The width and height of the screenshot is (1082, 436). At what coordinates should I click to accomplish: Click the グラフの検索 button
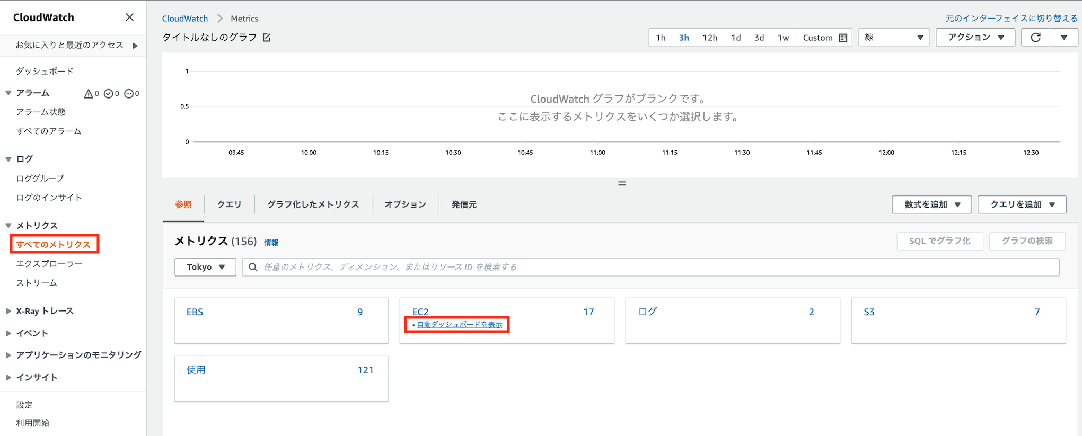pos(1027,241)
